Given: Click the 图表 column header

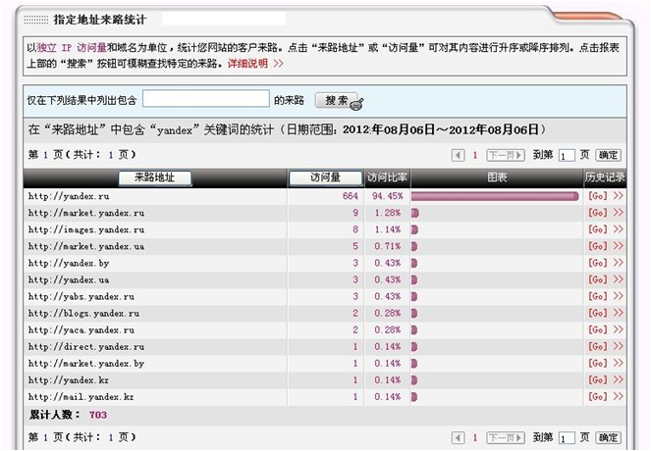Looking at the screenshot, I should 497,177.
